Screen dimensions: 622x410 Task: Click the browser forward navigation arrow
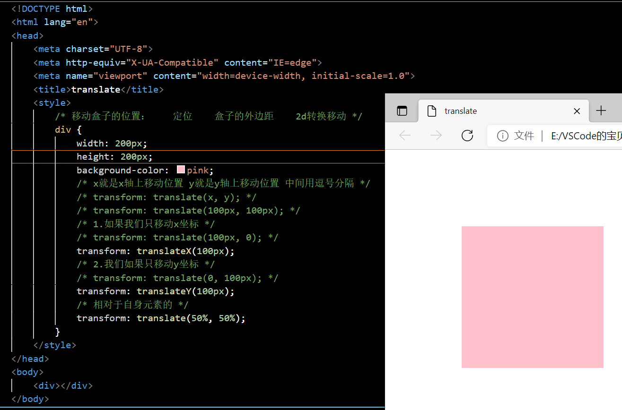[x=436, y=136]
